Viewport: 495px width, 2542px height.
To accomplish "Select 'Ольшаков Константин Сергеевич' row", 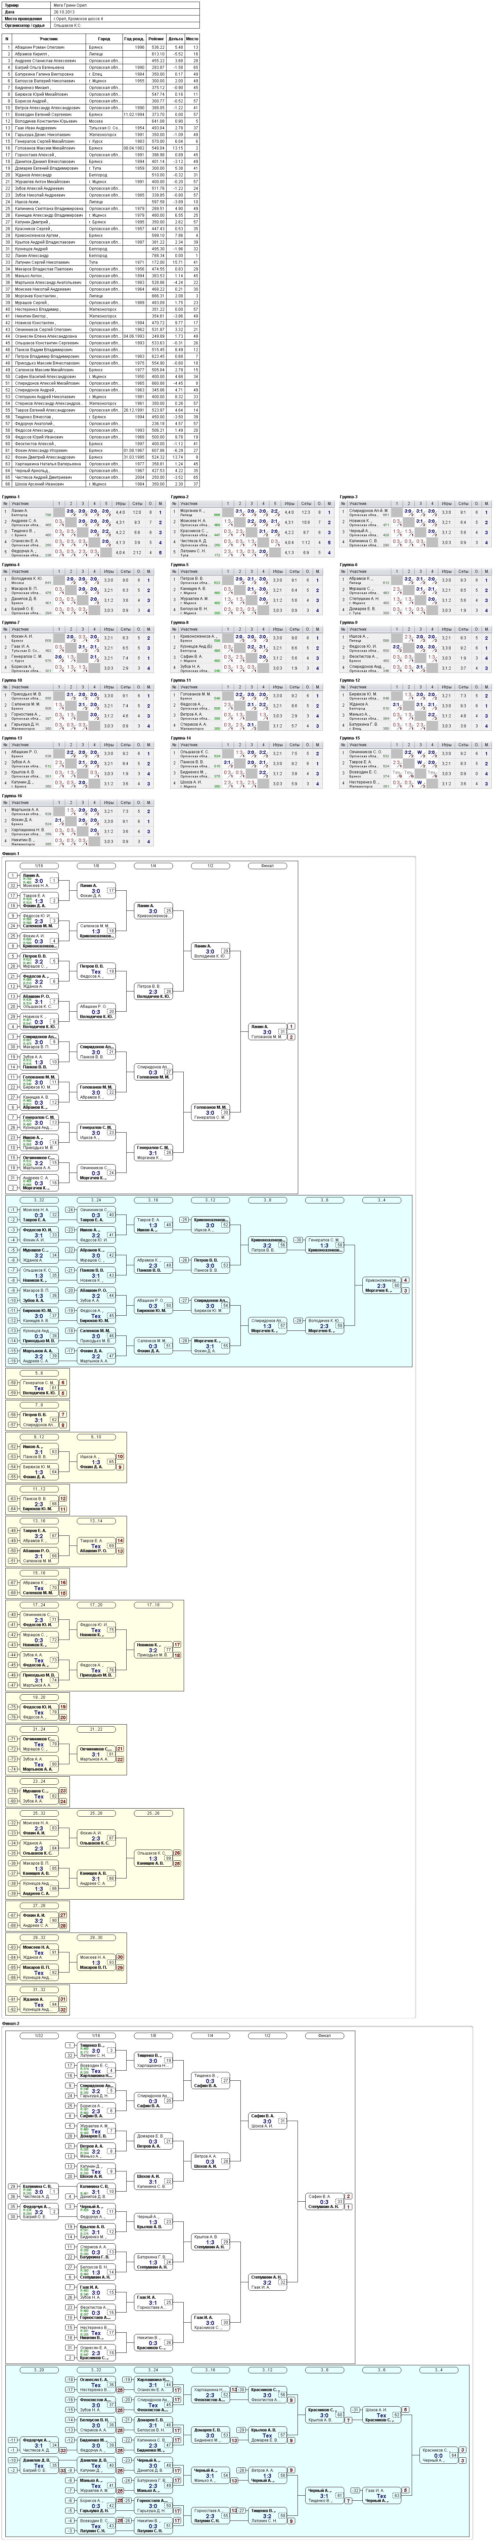I will [100, 343].
